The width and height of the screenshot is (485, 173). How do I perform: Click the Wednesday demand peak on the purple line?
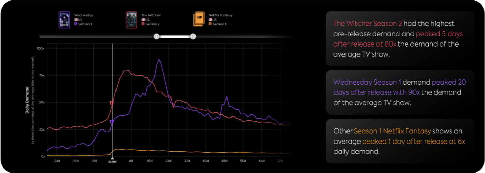coord(159,59)
